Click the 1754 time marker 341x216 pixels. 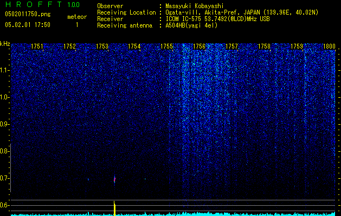134,46
